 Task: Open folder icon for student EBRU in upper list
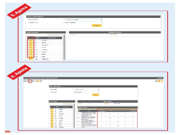coord(31,54)
